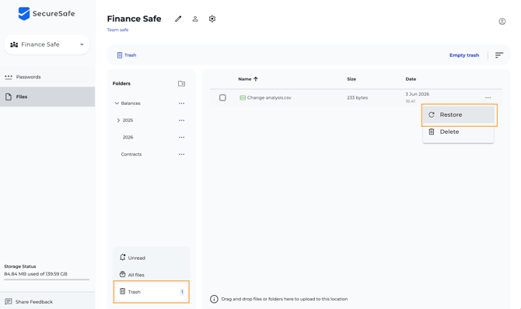521x309 pixels.
Task: Collapse the Balances folder chevron
Action: 117,104
